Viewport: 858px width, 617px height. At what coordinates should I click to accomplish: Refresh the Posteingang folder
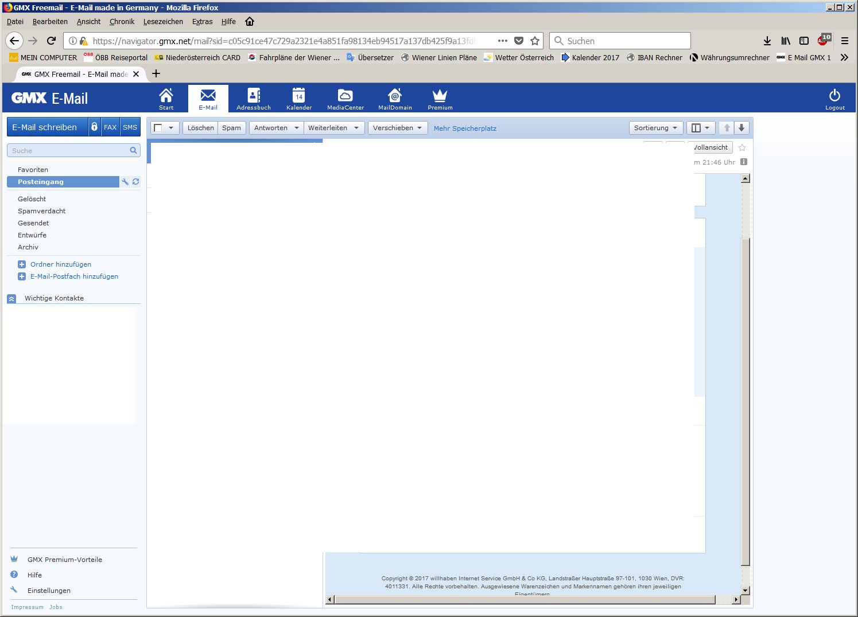tap(136, 182)
